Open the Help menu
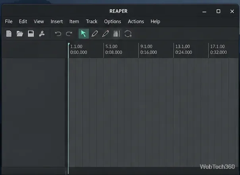Image resolution: width=240 pixels, height=175 pixels. [x=155, y=21]
